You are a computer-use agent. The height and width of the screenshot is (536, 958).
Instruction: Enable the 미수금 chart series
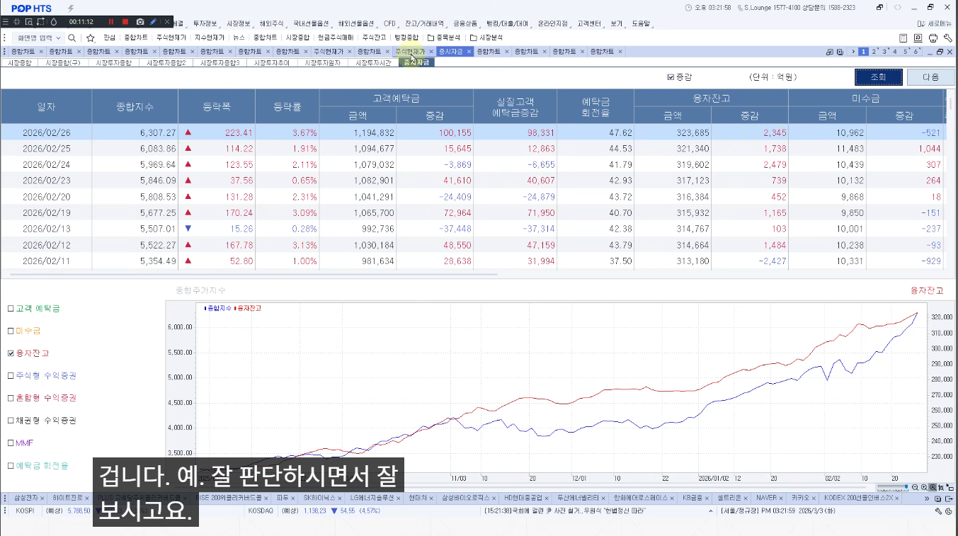click(x=11, y=331)
